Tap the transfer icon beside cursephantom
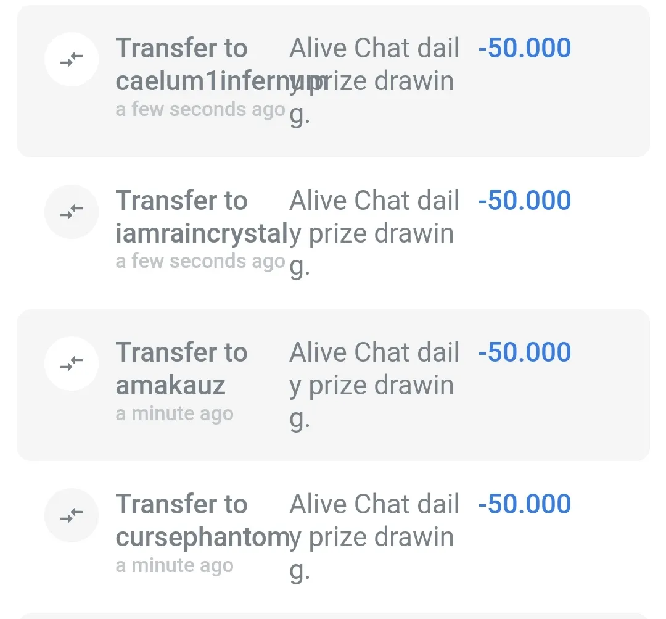This screenshot has width=666, height=619. click(72, 515)
